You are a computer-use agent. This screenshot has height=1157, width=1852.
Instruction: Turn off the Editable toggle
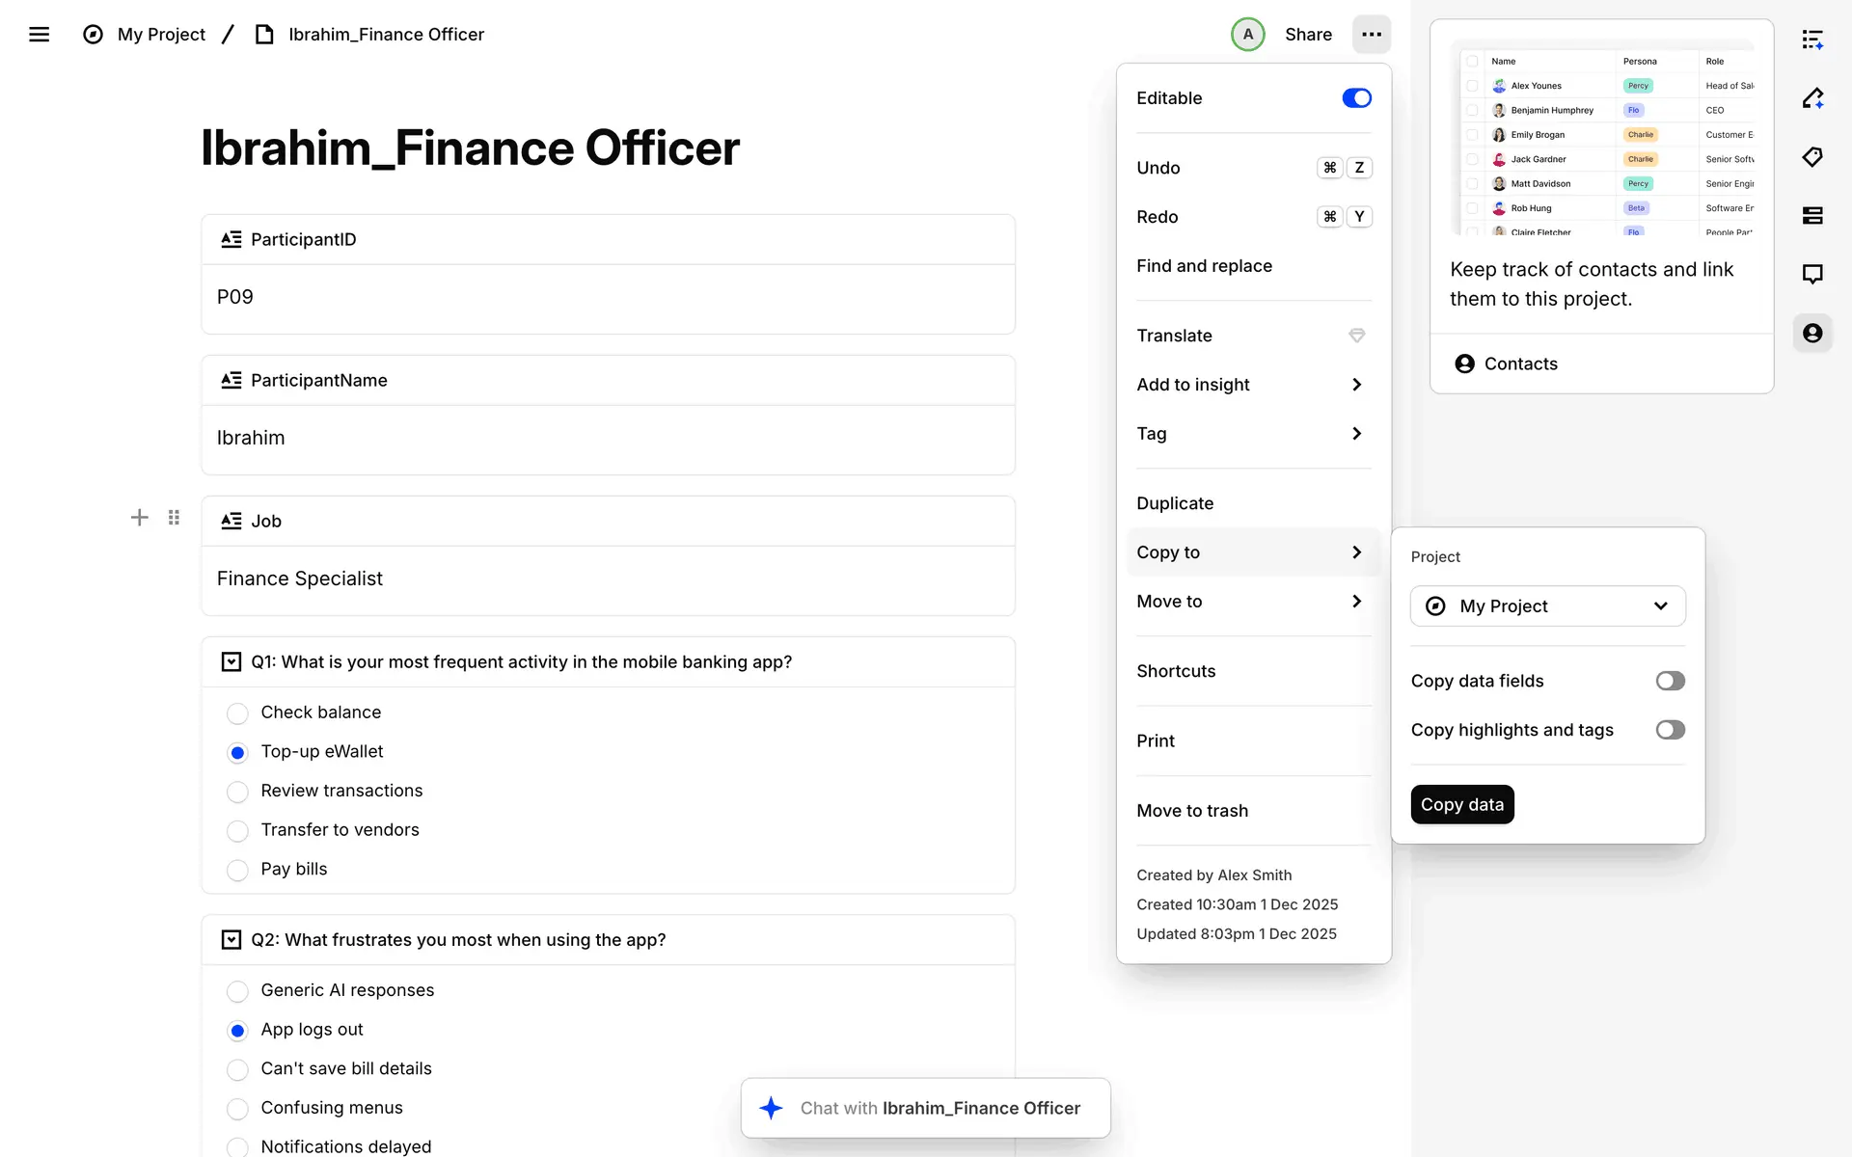click(1355, 98)
